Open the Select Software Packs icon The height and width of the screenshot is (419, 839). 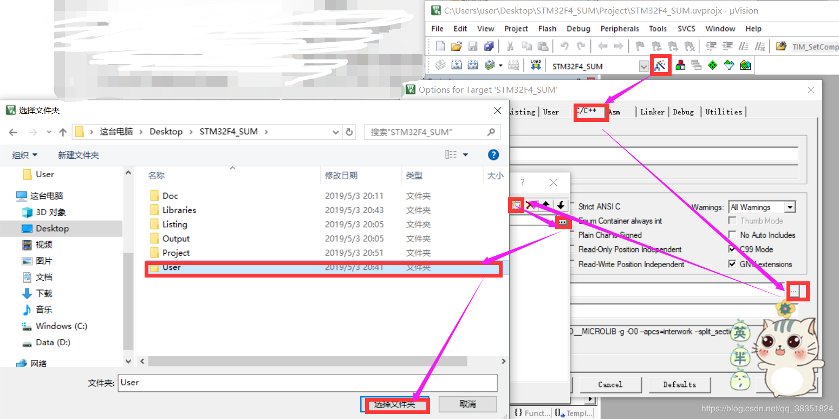click(730, 66)
